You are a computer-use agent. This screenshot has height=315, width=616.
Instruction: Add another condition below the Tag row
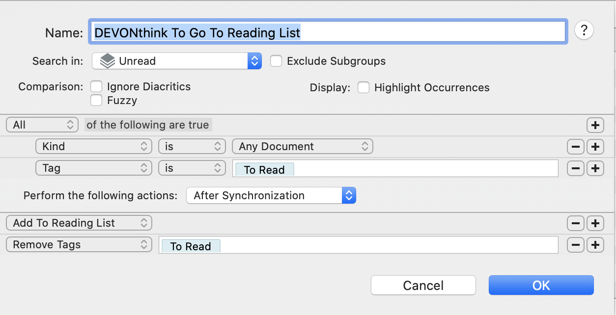coord(595,168)
